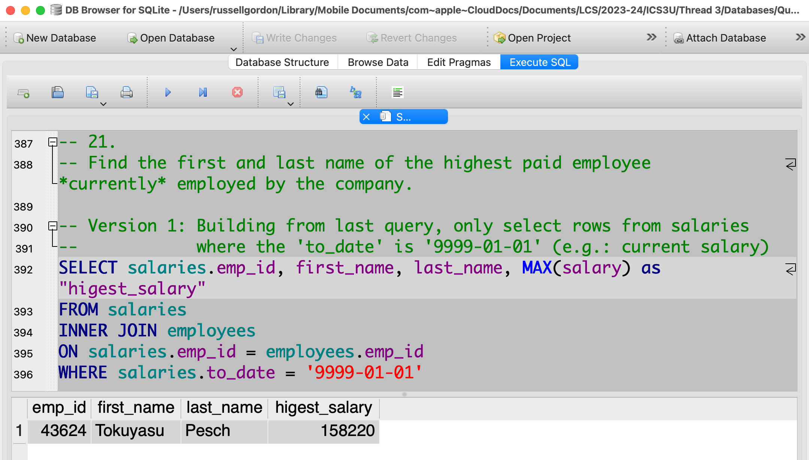
Task: Collapse the comment fold at line 390
Action: 52,226
